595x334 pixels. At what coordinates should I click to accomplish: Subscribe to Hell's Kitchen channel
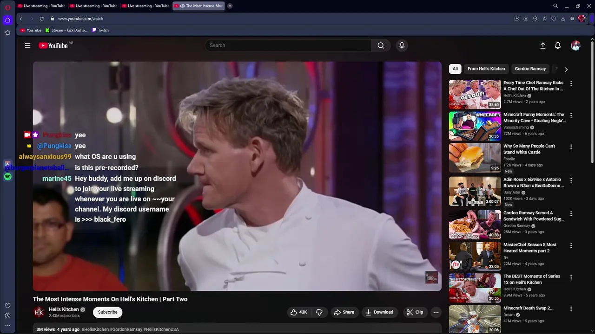click(x=107, y=312)
